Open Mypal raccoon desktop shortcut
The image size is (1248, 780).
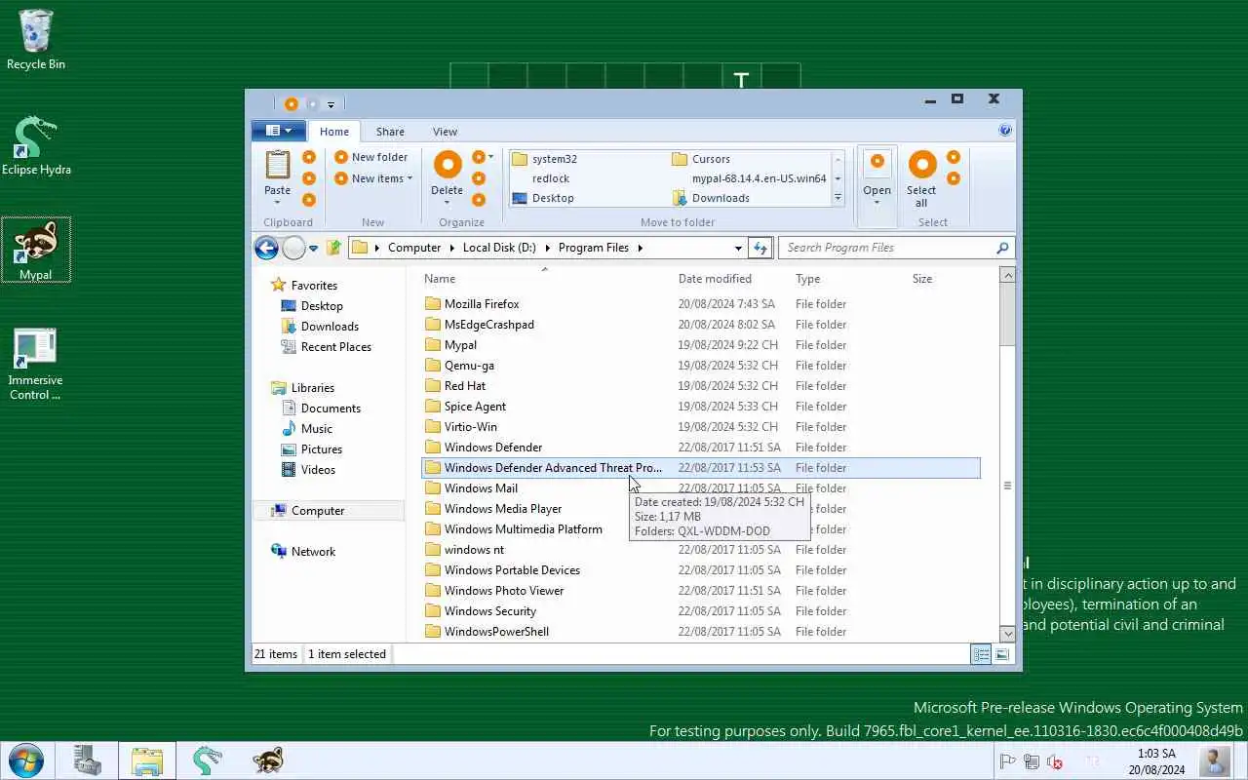click(36, 250)
